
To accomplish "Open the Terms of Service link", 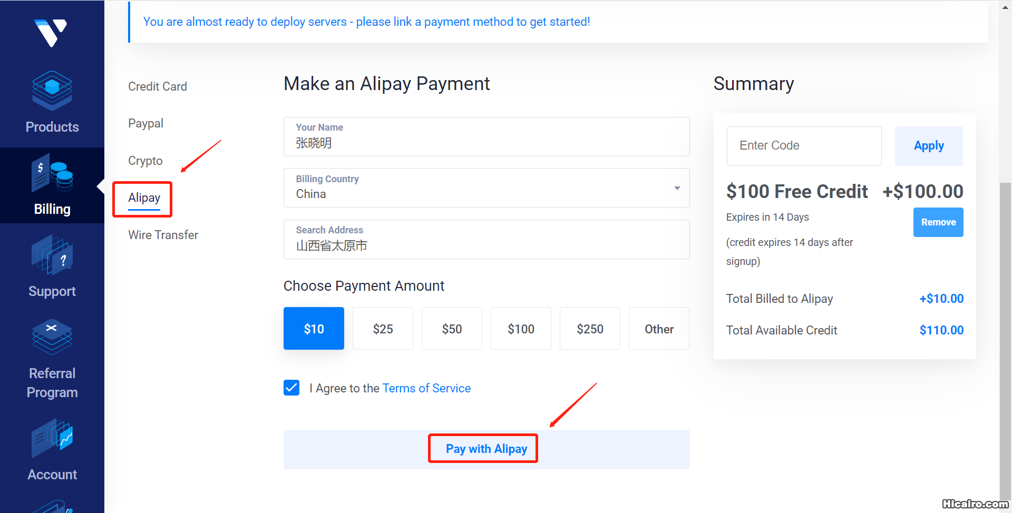I will 426,388.
